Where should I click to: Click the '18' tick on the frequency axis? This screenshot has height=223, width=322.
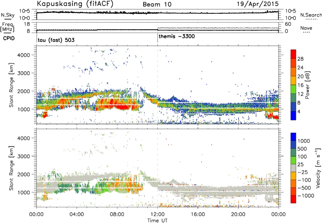coord(27,24)
